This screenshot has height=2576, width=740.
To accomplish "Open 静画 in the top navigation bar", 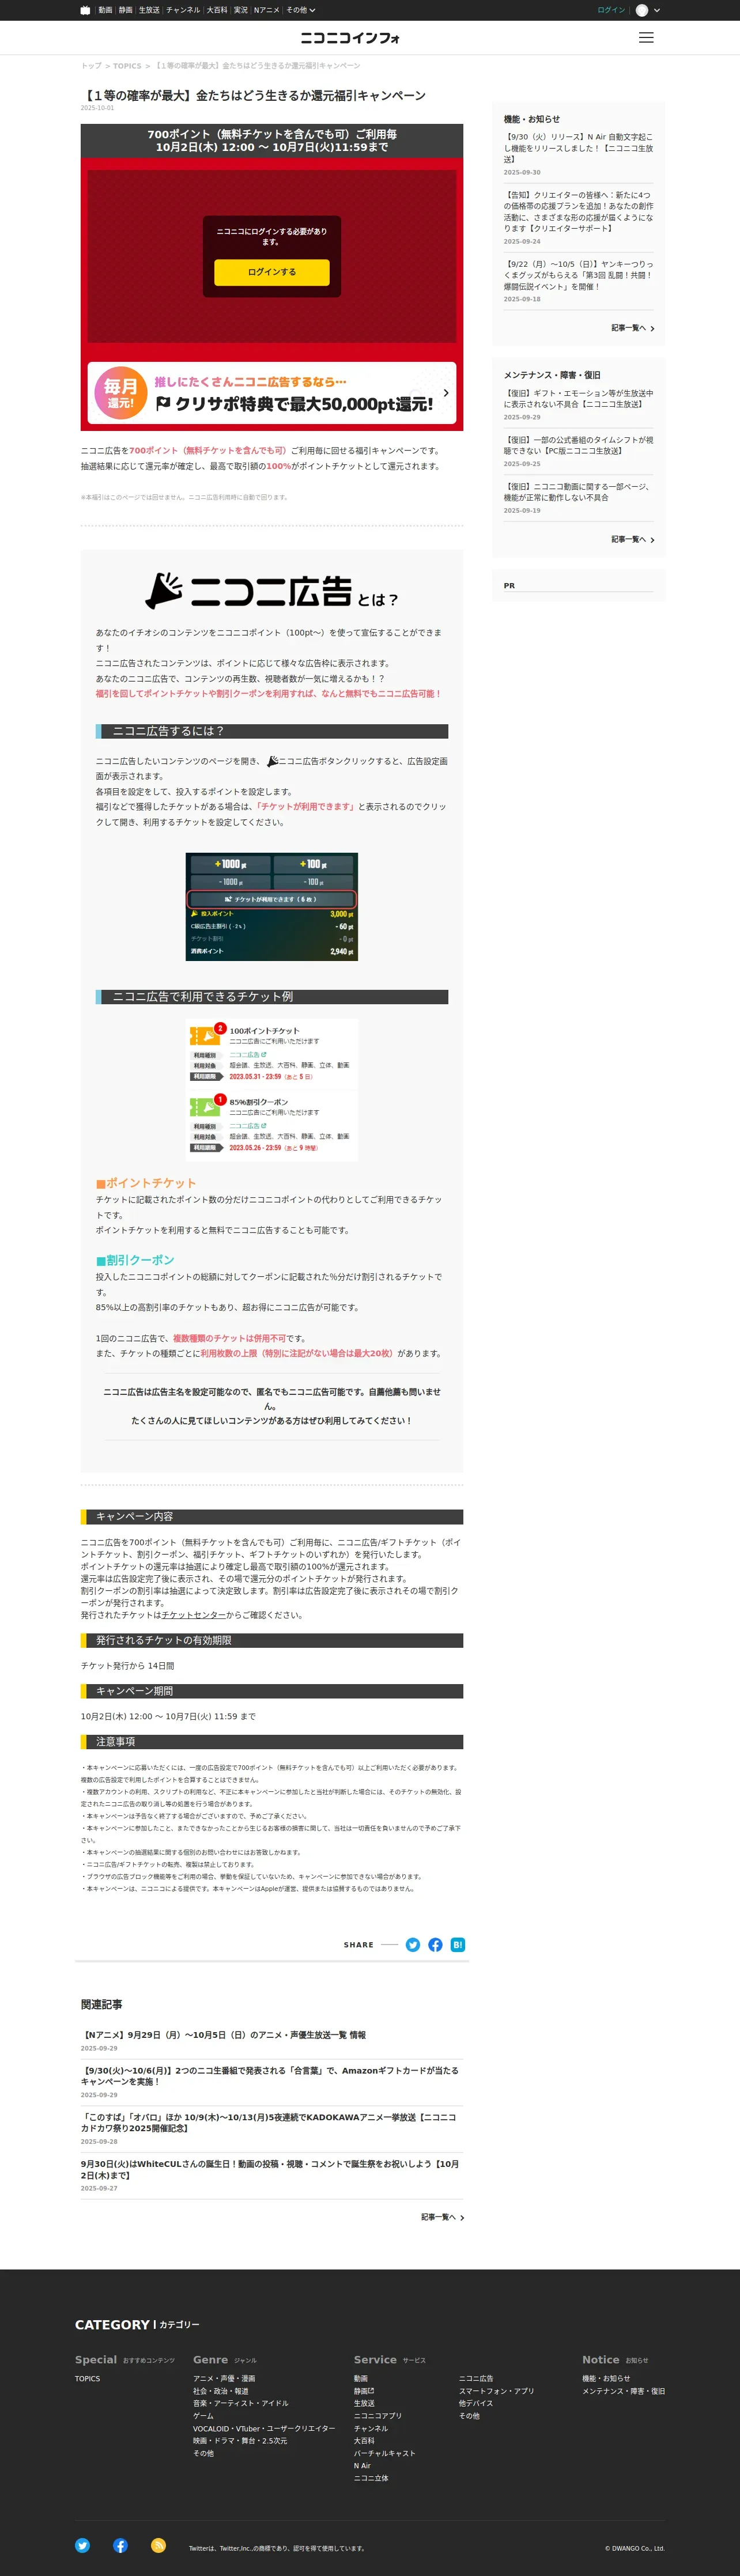I will click(x=125, y=10).
